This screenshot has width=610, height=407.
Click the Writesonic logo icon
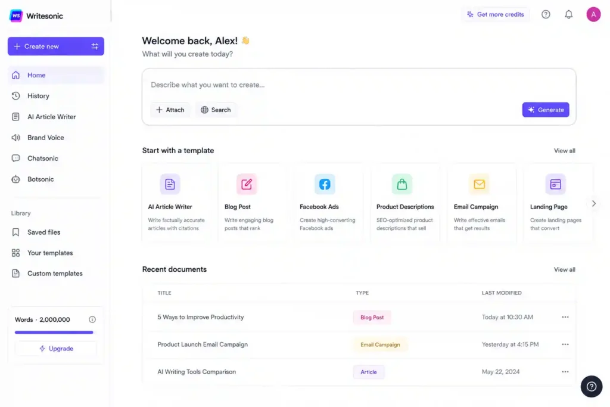pyautogui.click(x=16, y=15)
